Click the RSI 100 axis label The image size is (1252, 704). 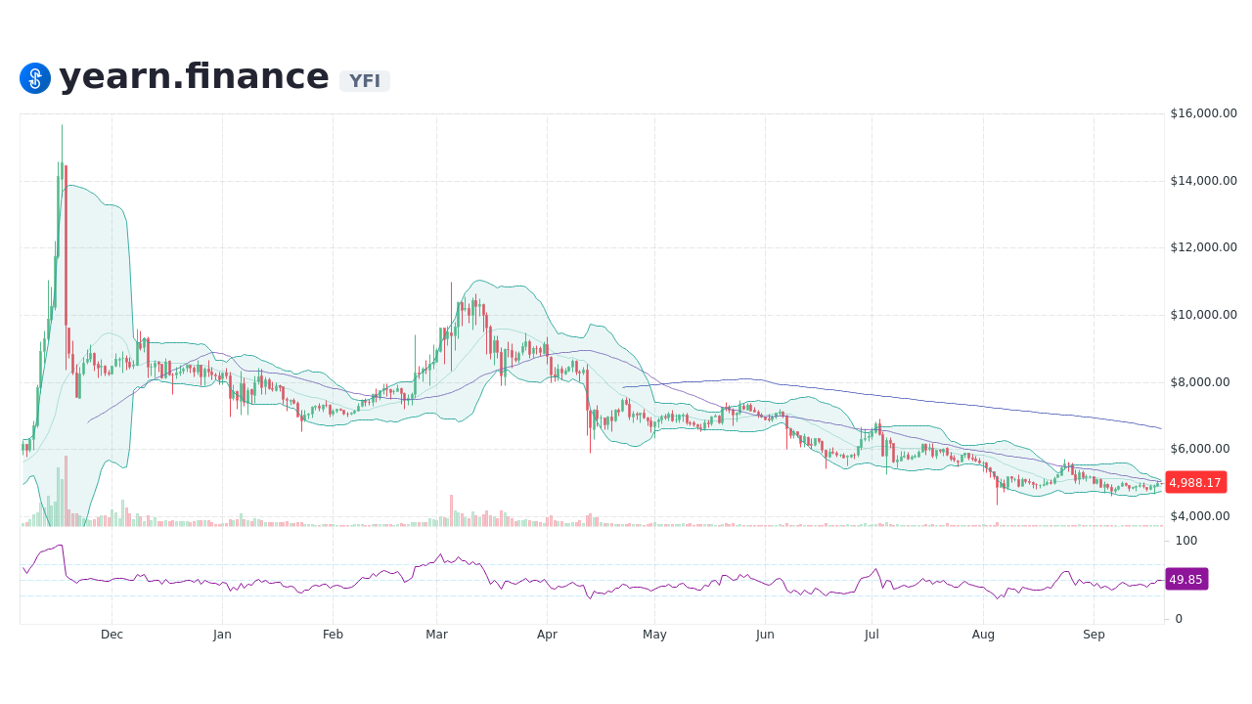[1185, 541]
